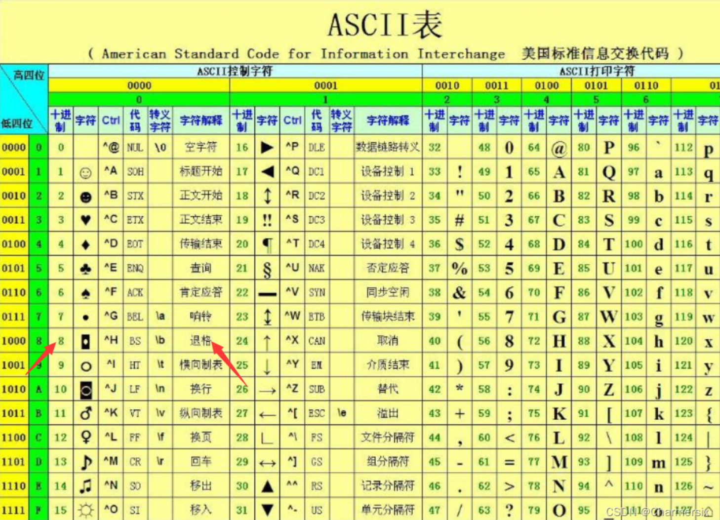This screenshot has width=720, height=520.
Task: Click the "CAN" code cell
Action: pyautogui.click(x=317, y=341)
